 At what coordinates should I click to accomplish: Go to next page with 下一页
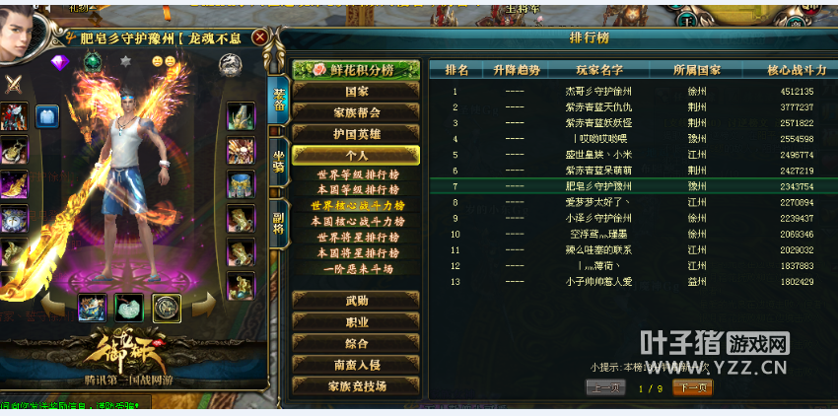[x=693, y=387]
